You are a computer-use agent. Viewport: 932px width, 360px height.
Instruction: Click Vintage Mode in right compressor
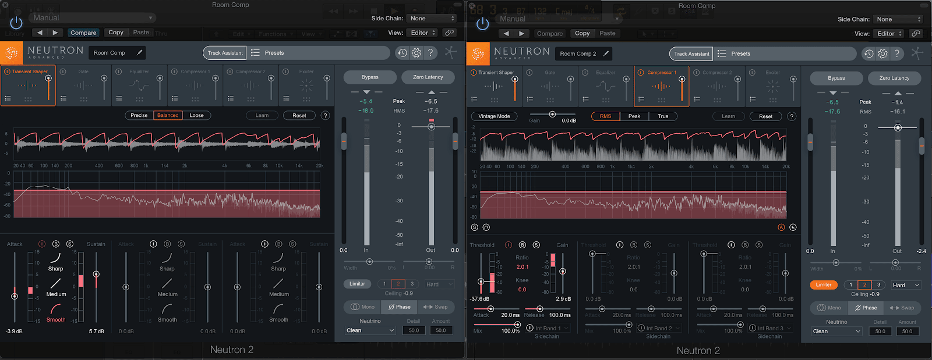click(494, 116)
